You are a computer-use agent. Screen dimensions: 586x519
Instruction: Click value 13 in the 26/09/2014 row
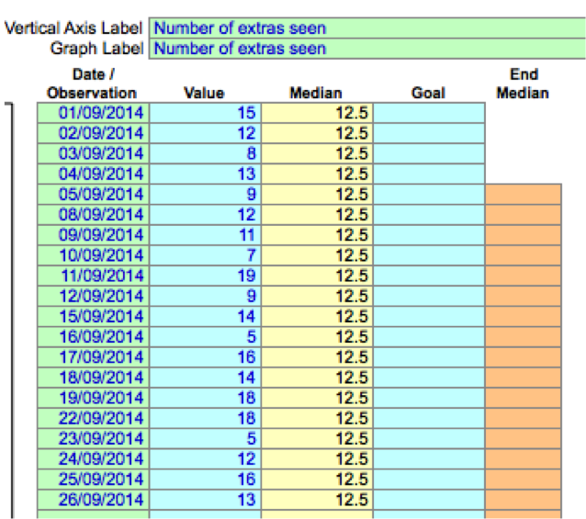click(x=205, y=500)
